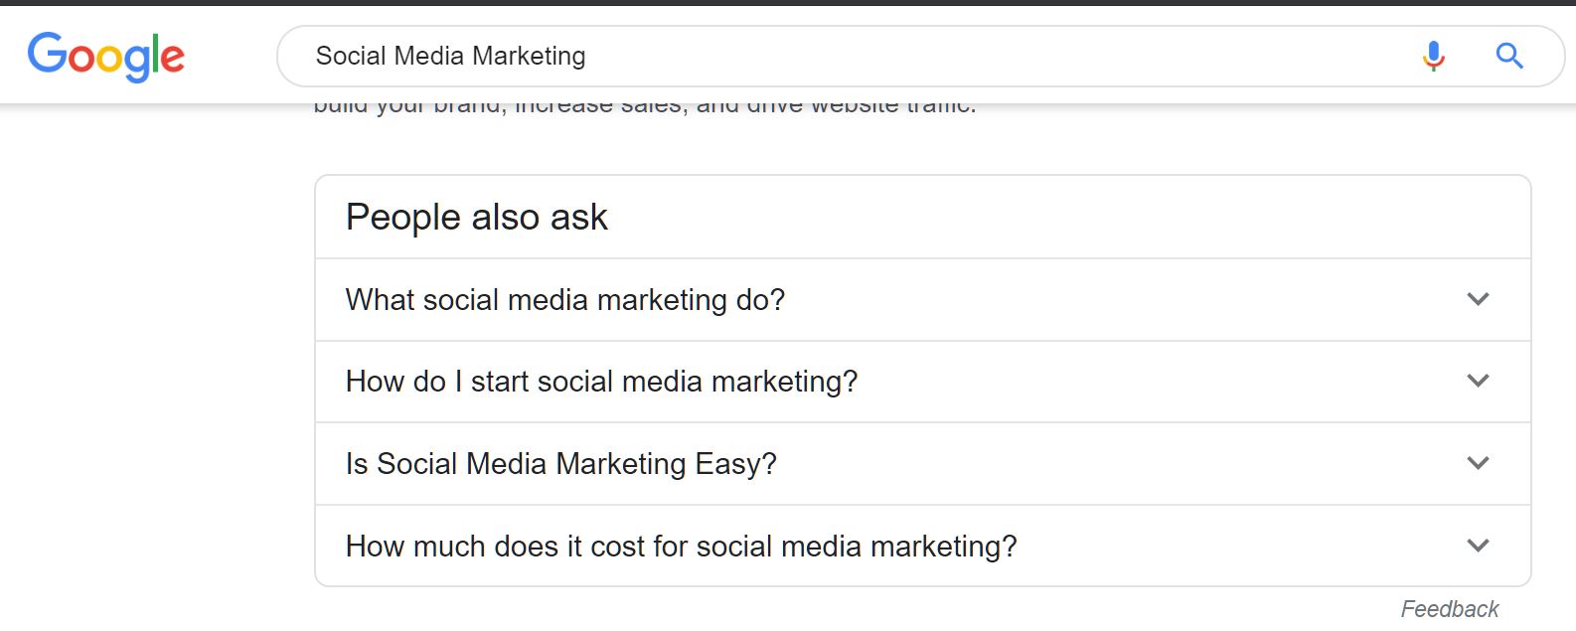Open "How much does it cost for social media marketing?"
Image resolution: width=1576 pixels, height=631 pixels.
tap(682, 547)
